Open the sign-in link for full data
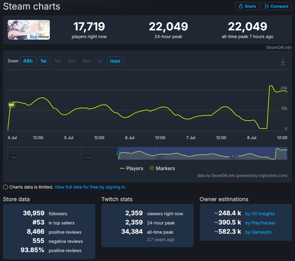295x261 pixels. click(x=90, y=187)
